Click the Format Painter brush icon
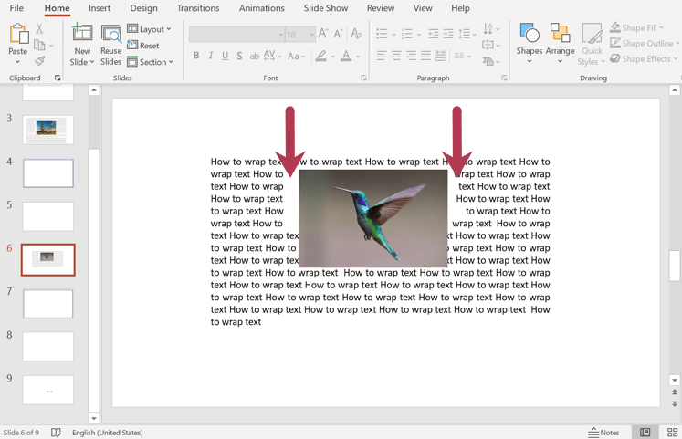Viewport: 682px width, 439px height. click(39, 61)
